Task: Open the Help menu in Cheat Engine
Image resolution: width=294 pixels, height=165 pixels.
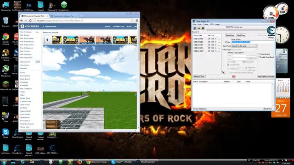Action: point(217,24)
